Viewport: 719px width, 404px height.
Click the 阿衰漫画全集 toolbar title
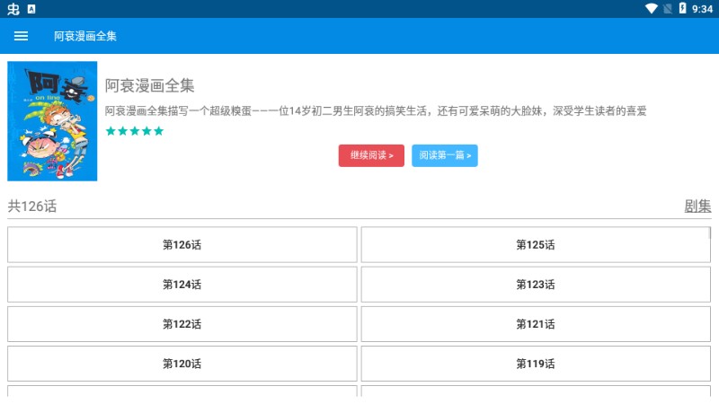(x=85, y=36)
